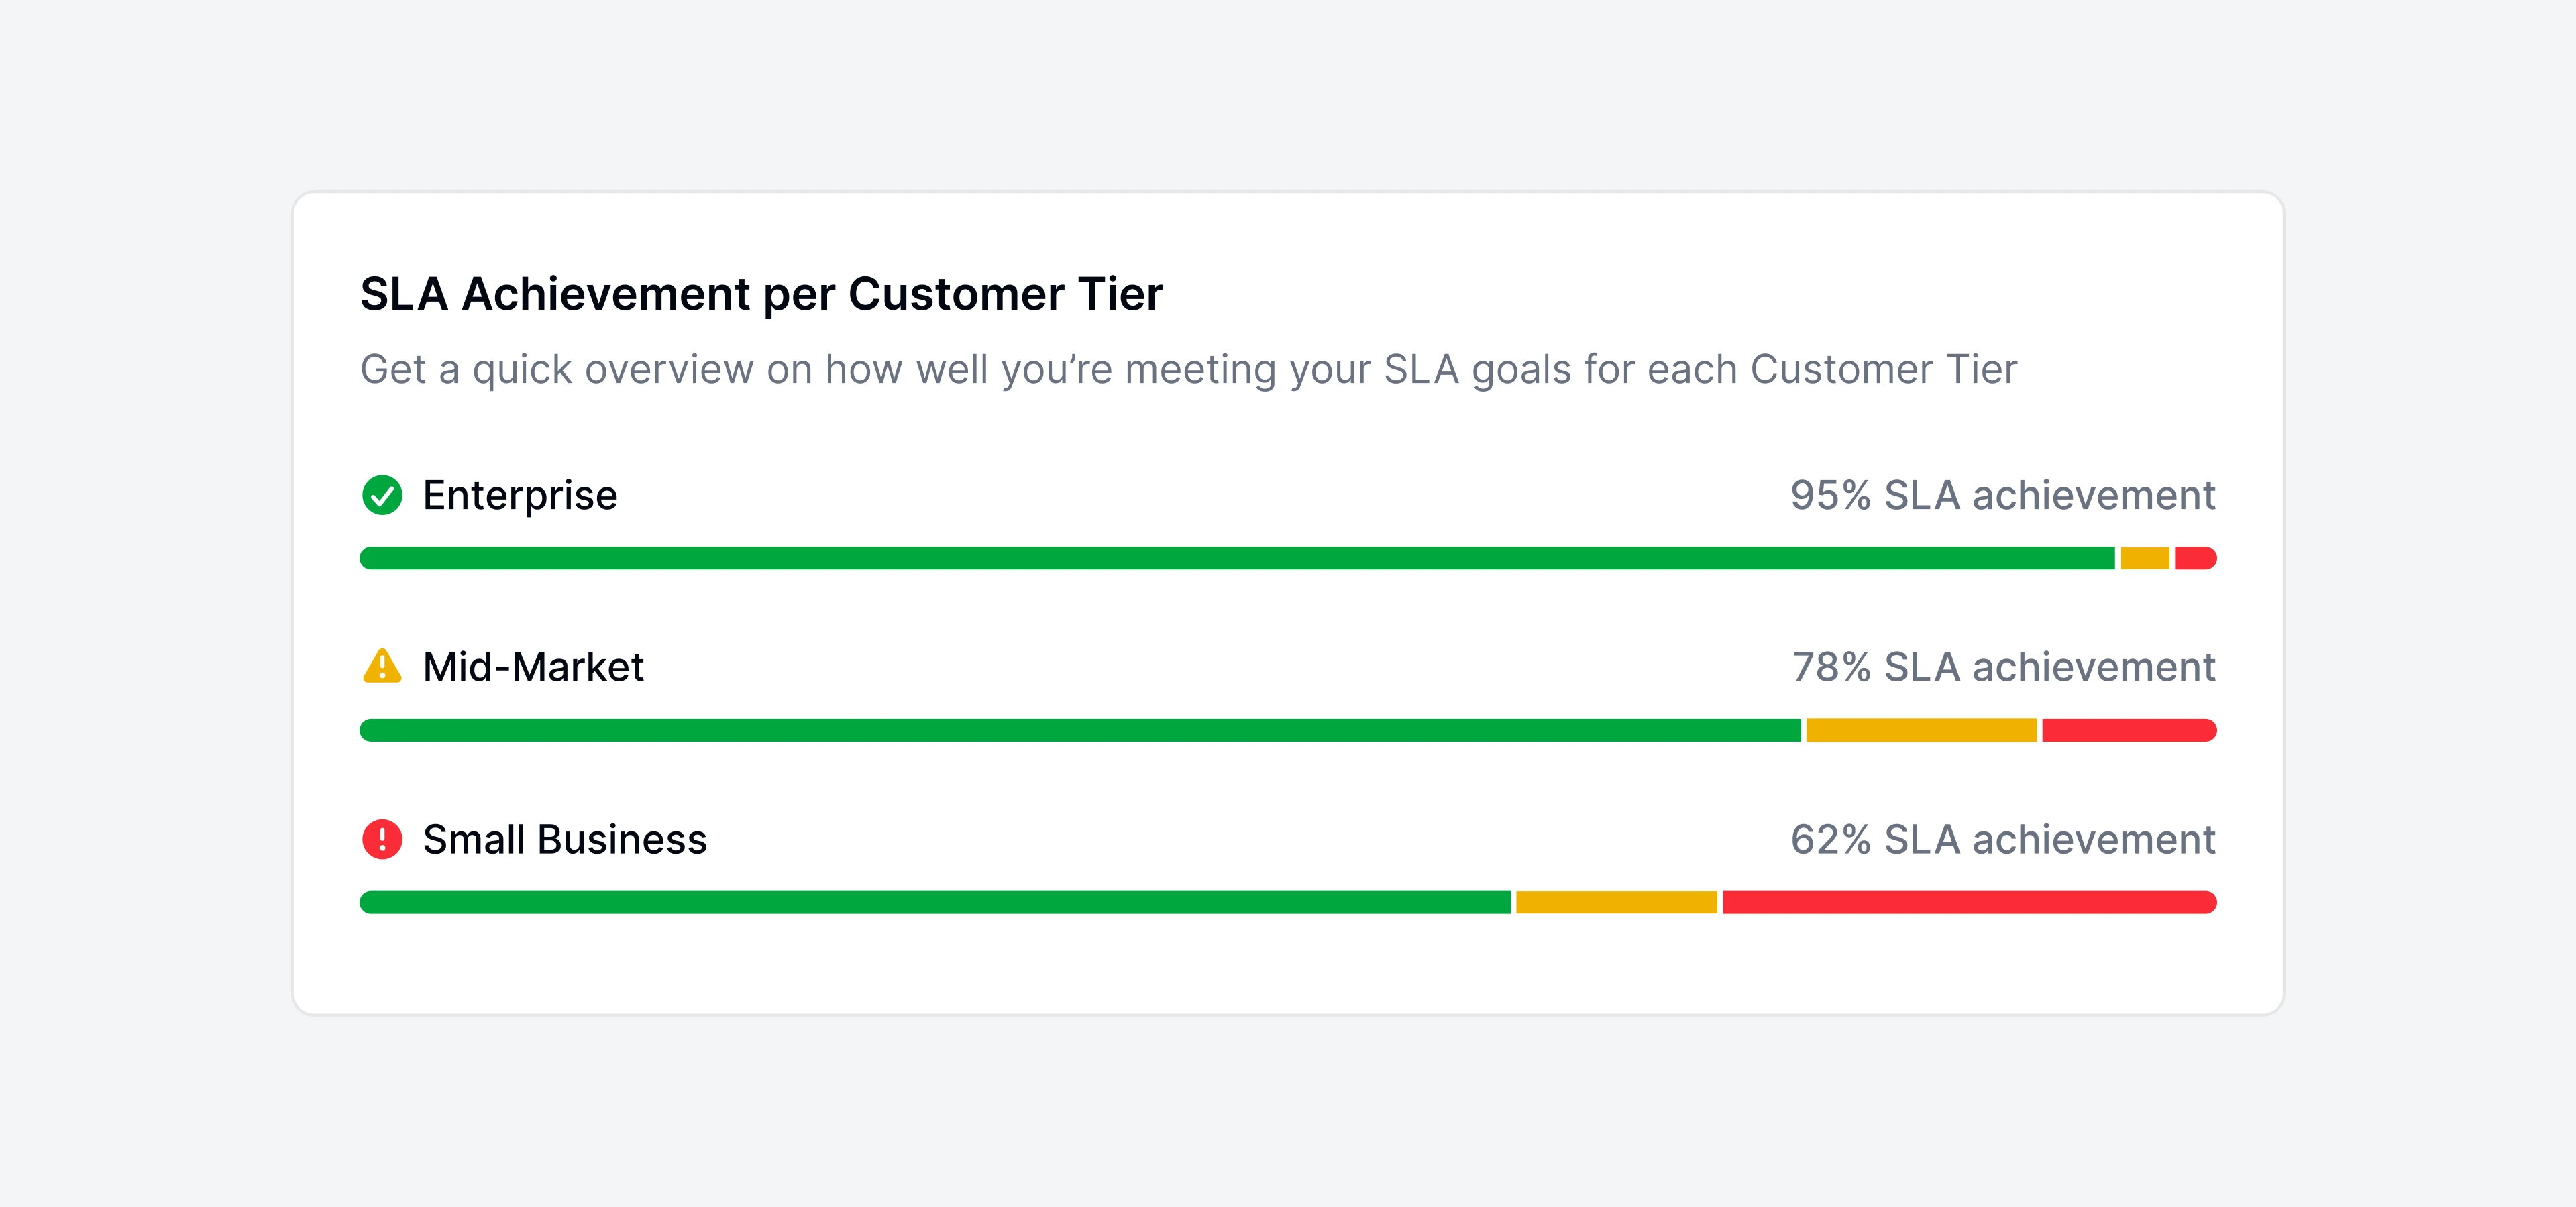Click the yellow warning triangle beside Mid-Market
Screen dimensions: 2576x1207
tap(382, 667)
